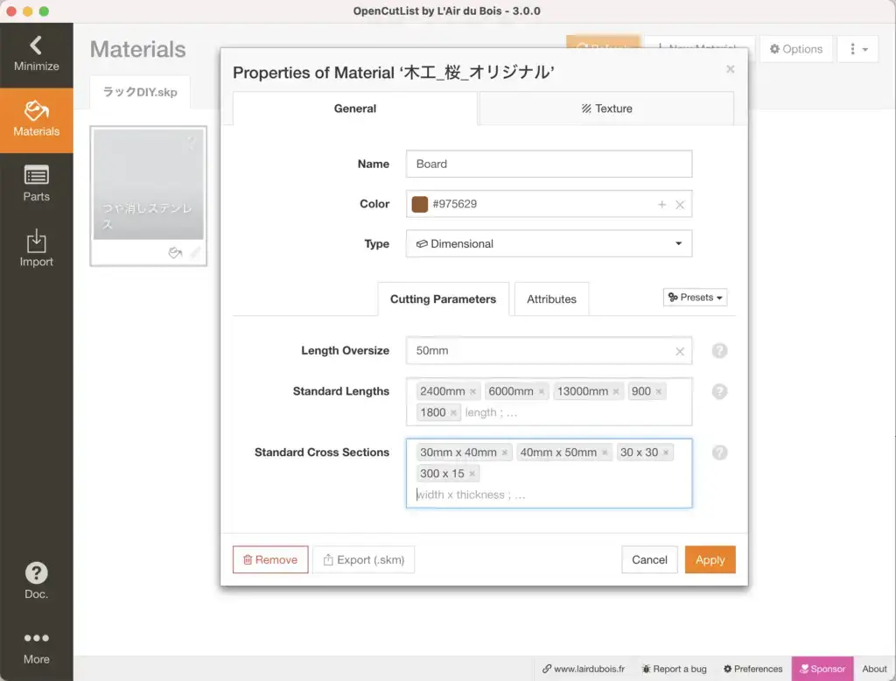
Task: Remove the 6000mm length tag
Action: (x=541, y=391)
